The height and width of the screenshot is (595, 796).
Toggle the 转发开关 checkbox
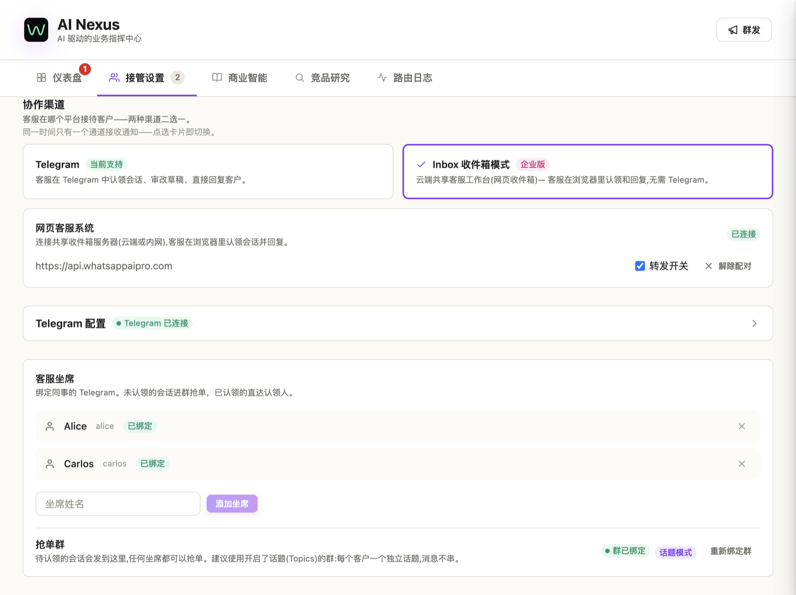pos(640,266)
